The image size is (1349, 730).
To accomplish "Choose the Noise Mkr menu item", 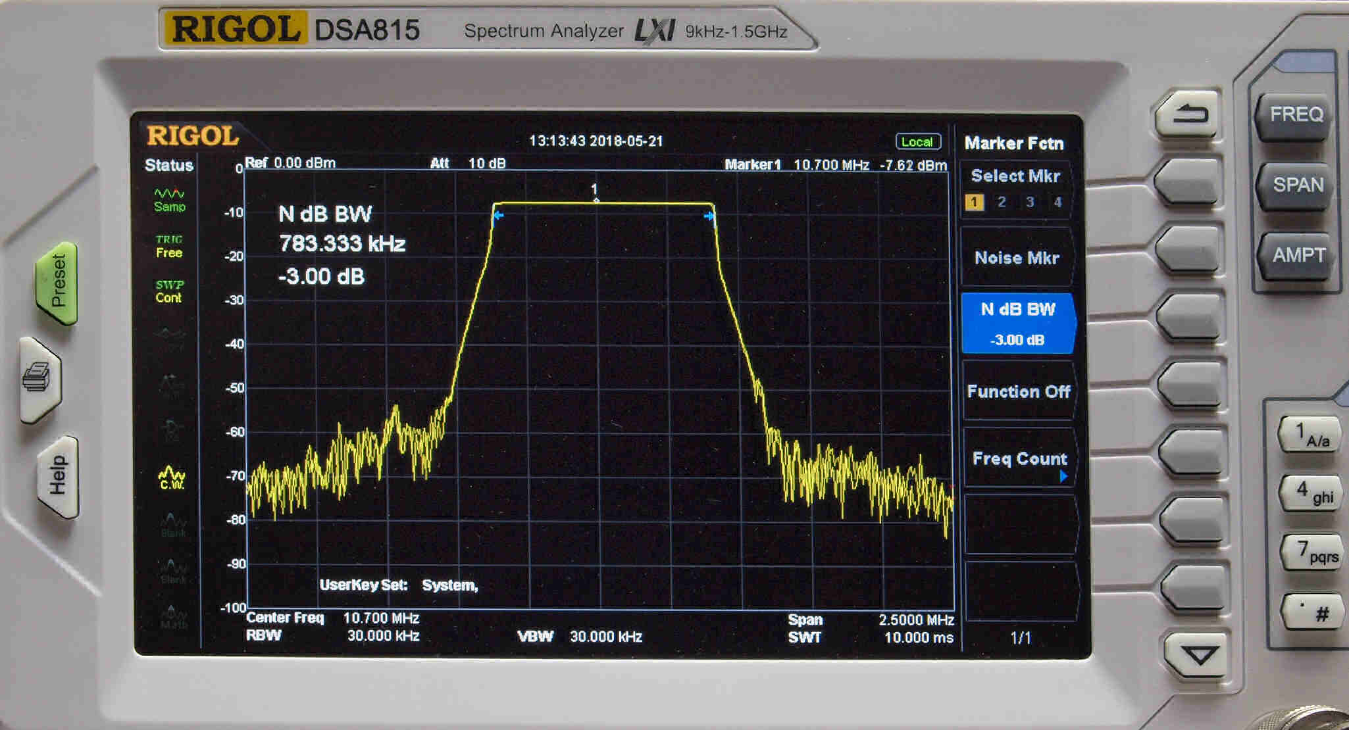I will click(1017, 258).
